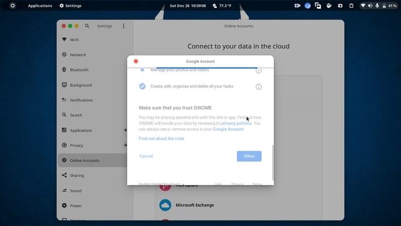Viewport: 401px width, 226px height.
Task: Click the Sharing icon in sidebar
Action: pos(64,175)
